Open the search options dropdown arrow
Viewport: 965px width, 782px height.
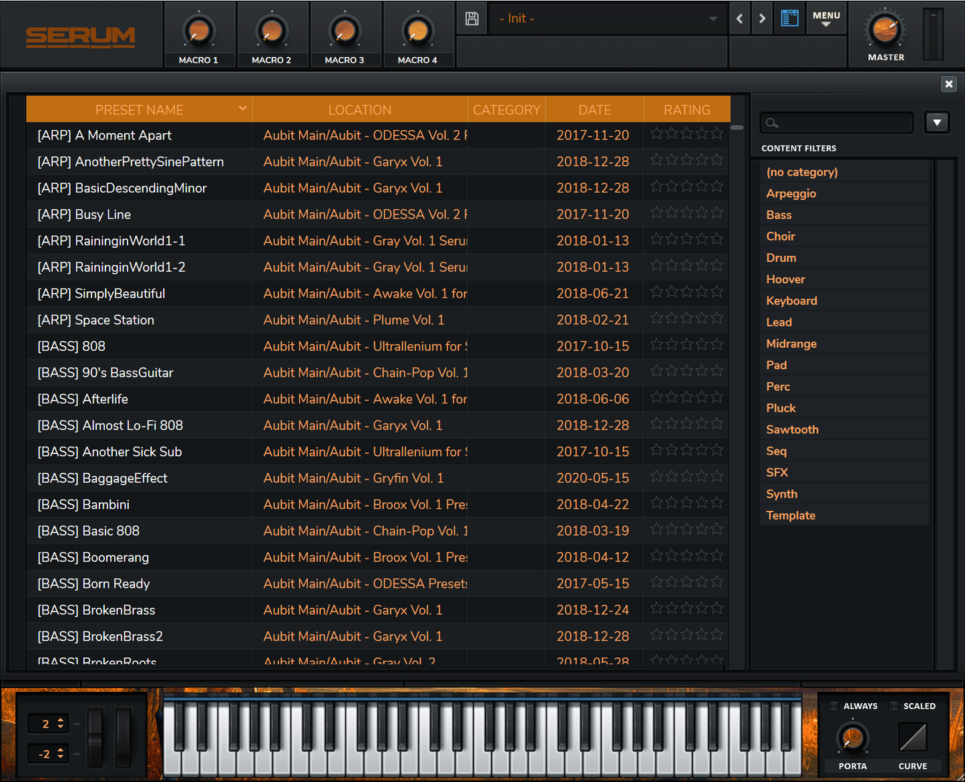click(937, 123)
